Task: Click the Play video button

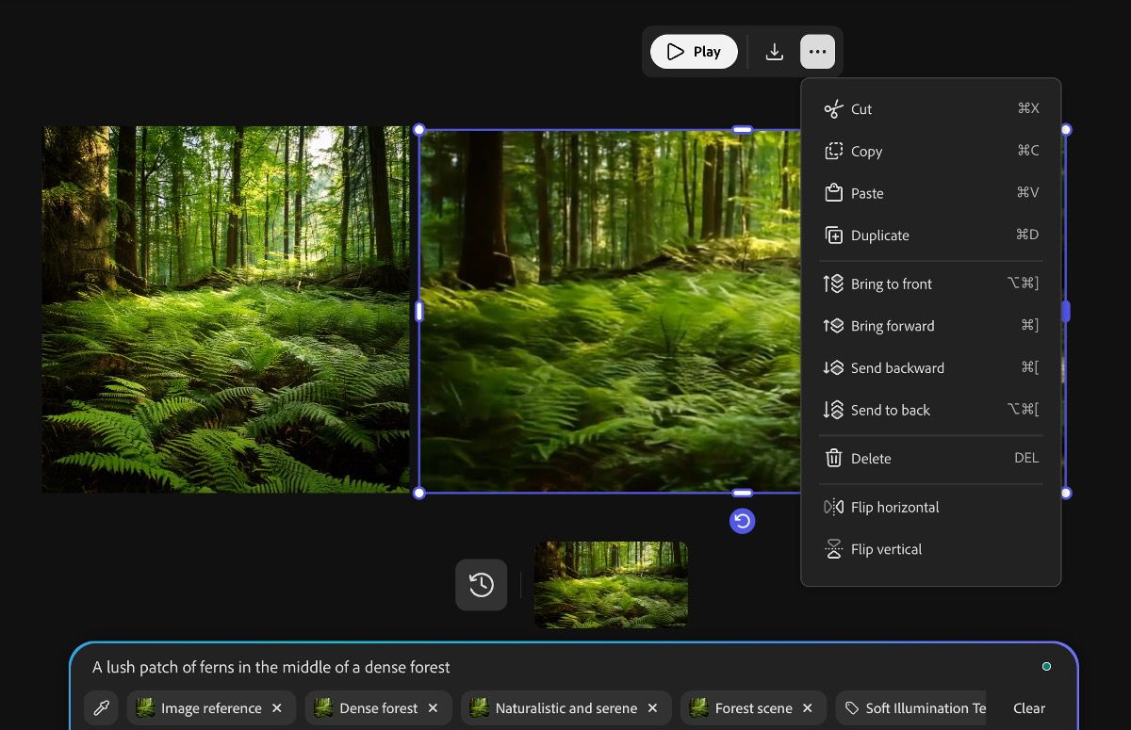Action: pyautogui.click(x=694, y=52)
